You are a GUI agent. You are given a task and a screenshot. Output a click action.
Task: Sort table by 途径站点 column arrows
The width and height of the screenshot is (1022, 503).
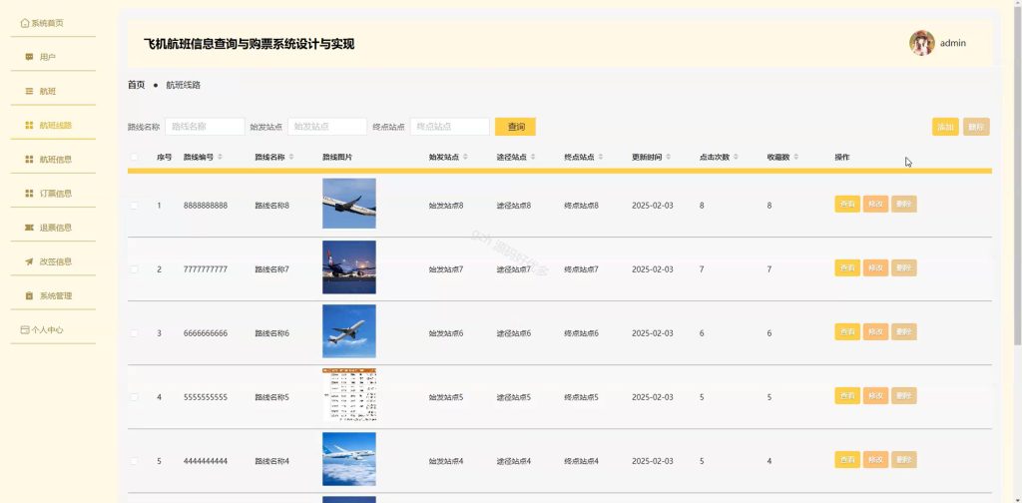click(x=533, y=157)
